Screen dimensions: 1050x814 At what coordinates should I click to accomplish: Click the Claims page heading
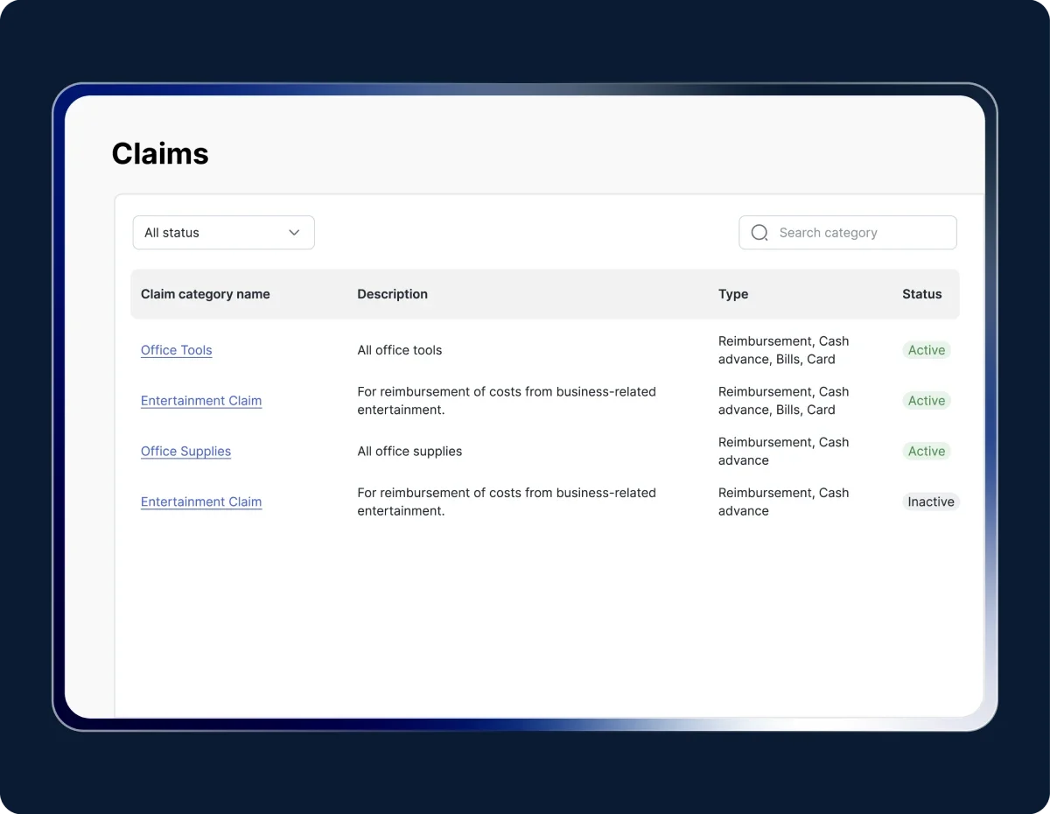coord(160,154)
